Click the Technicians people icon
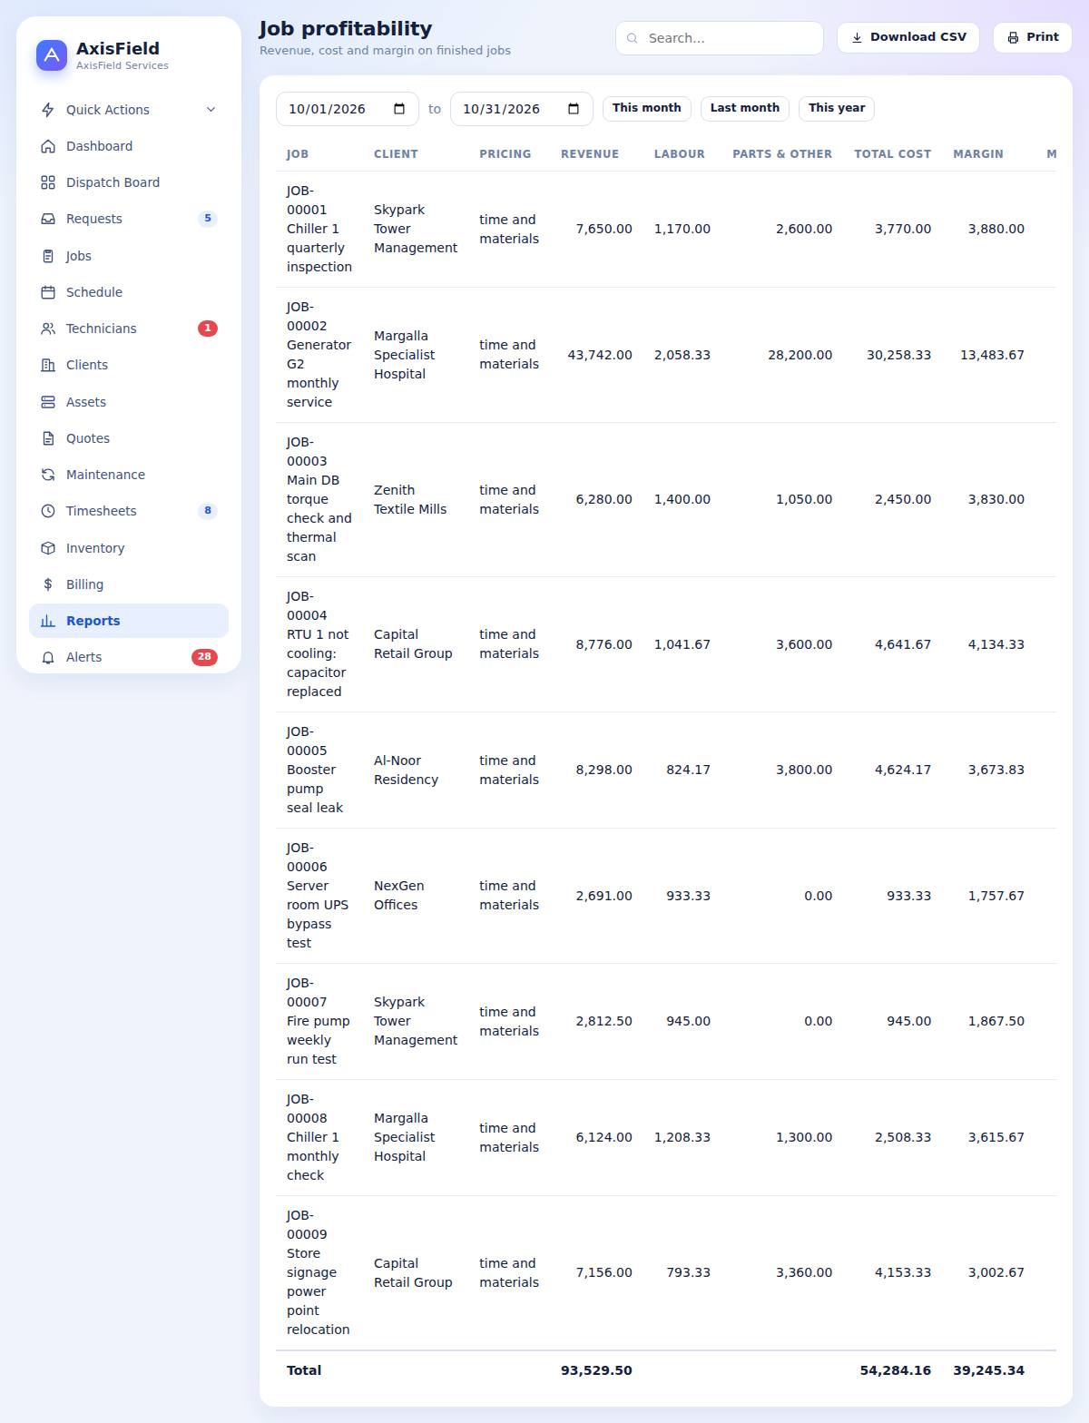Screen dimensions: 1089x1423 tap(48, 329)
